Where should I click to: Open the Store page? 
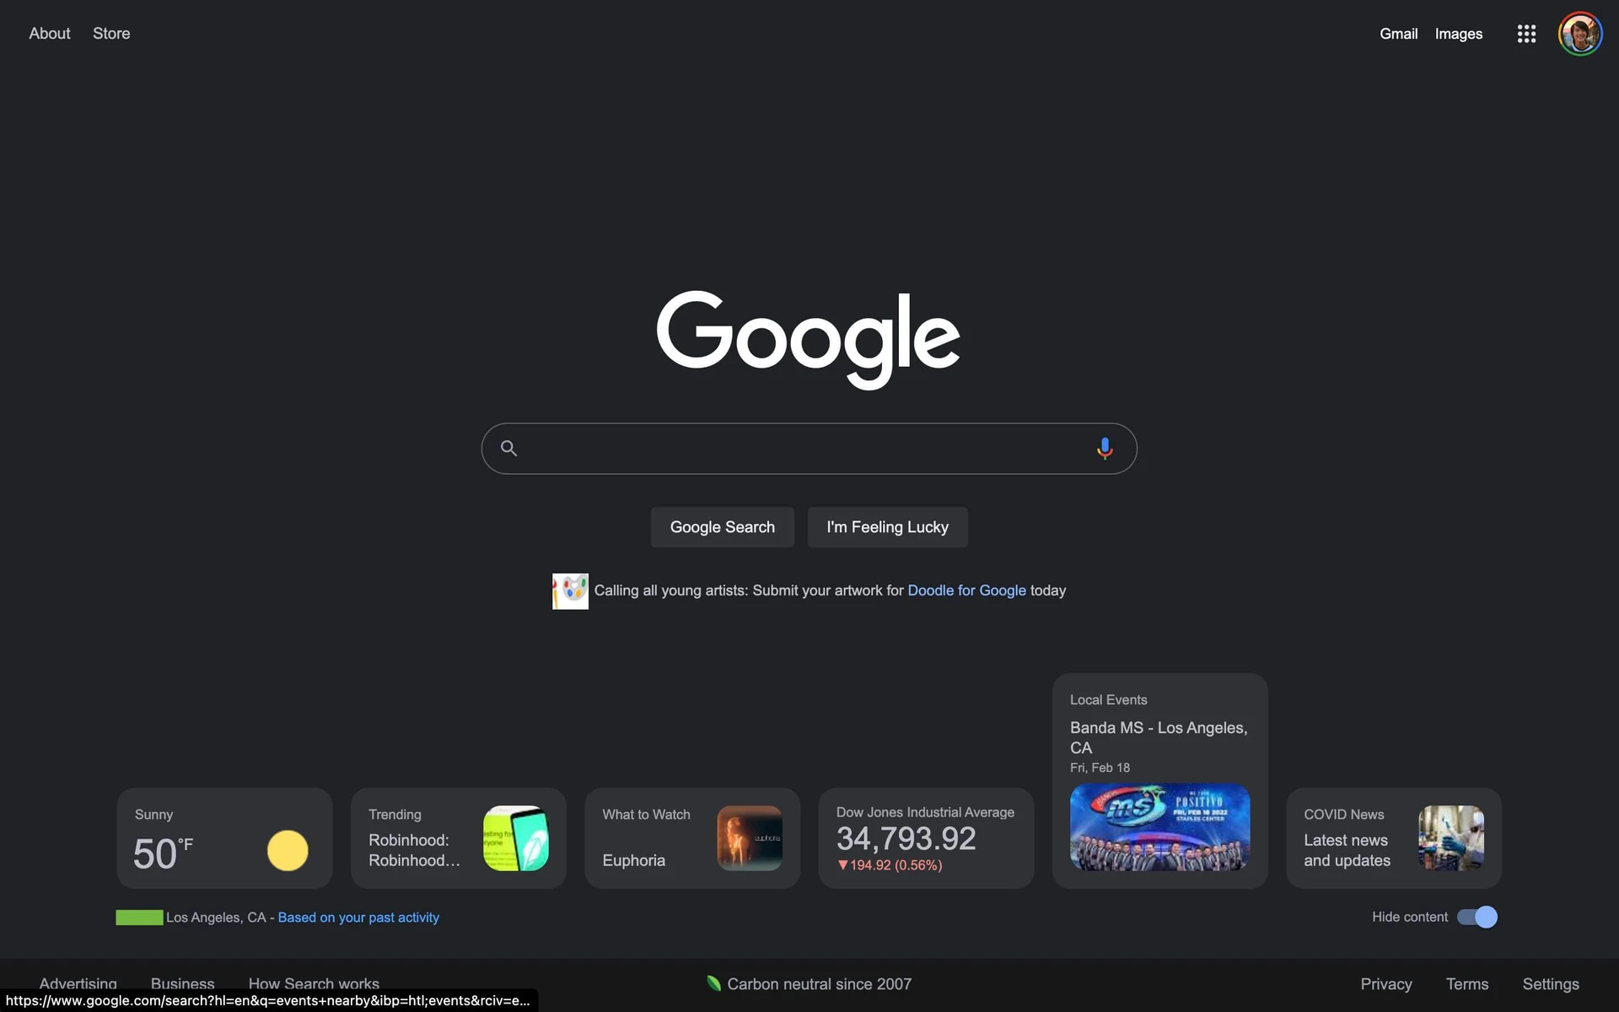[110, 33]
